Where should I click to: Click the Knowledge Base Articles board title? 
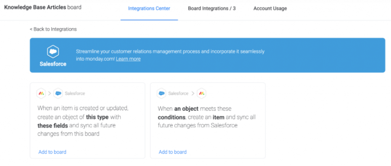coord(42,7)
